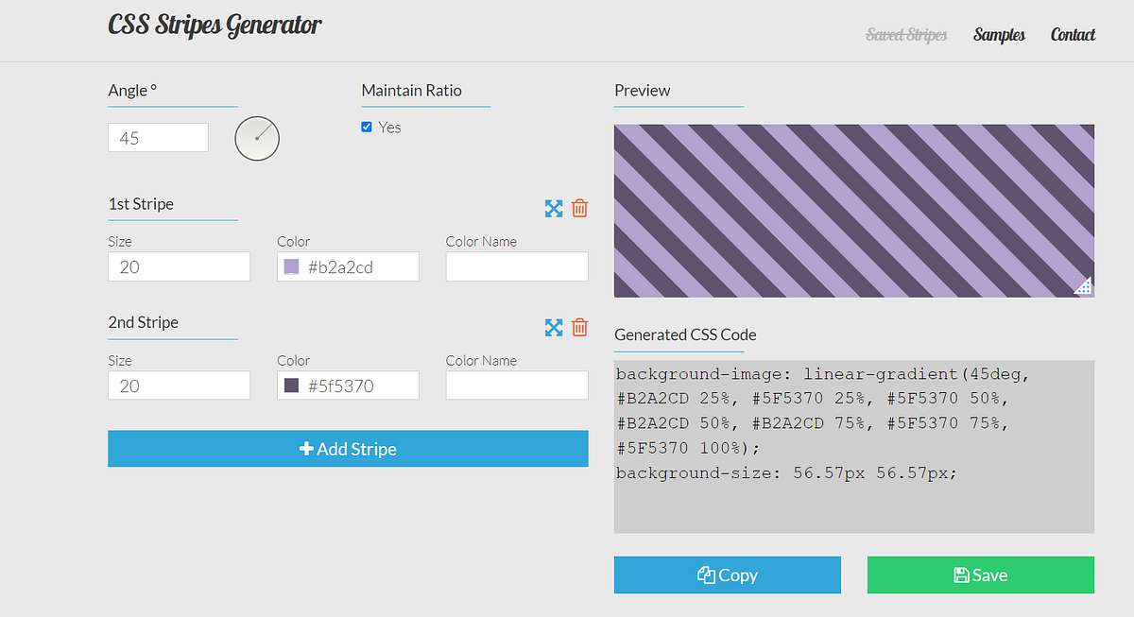Click the Size field of the 1st Stripe
1134x617 pixels.
[179, 266]
